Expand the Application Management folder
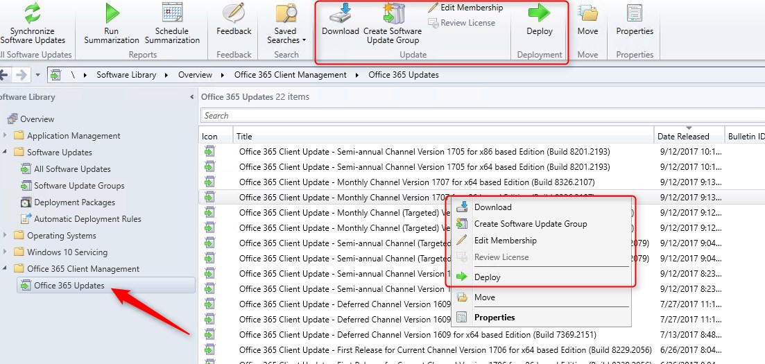Viewport: 765px width, 364px height. [6, 135]
